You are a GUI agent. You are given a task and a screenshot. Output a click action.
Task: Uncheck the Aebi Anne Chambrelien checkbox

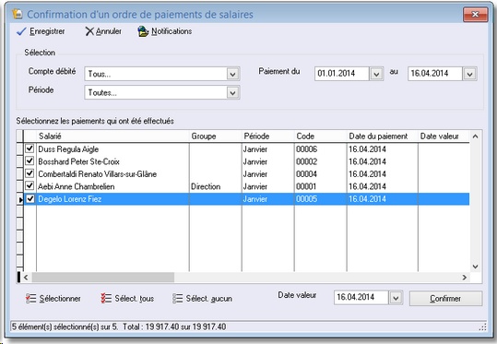(x=30, y=185)
